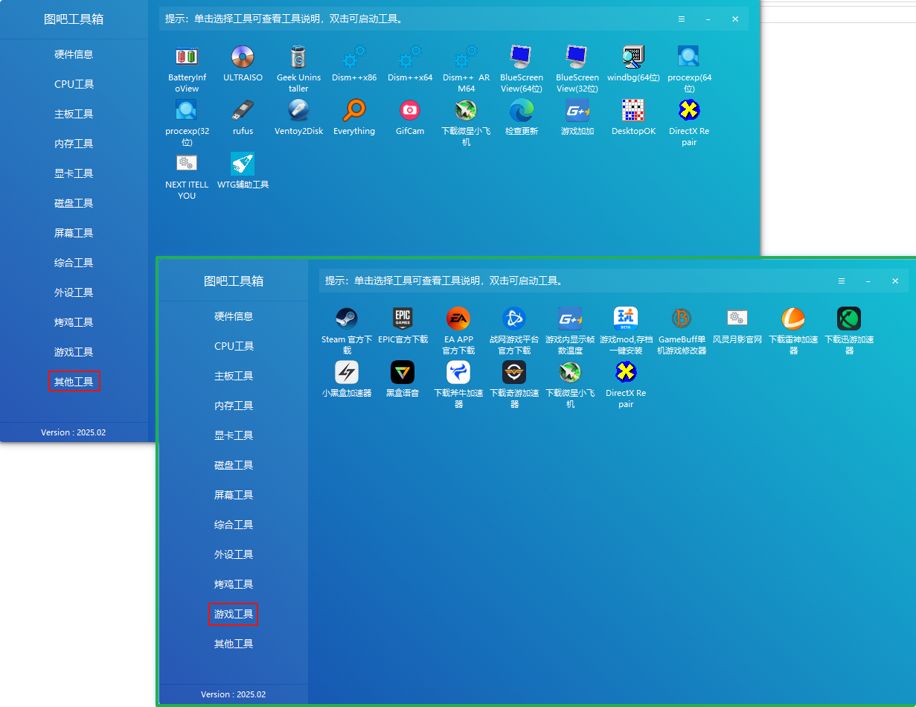Open the hamburger menu in the front window
The image size is (916, 707).
(x=842, y=281)
